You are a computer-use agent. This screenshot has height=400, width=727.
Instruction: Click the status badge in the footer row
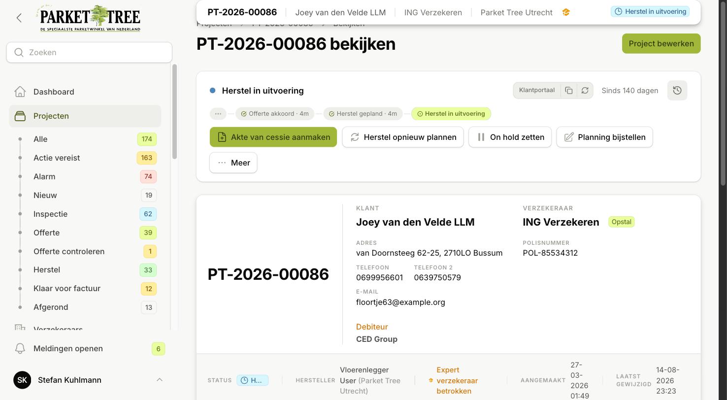[x=252, y=380]
